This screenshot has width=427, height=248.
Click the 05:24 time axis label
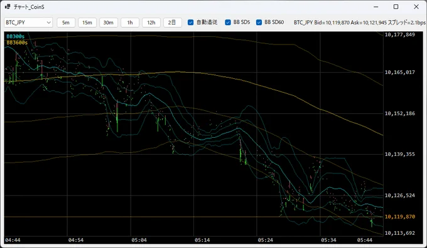point(265,240)
